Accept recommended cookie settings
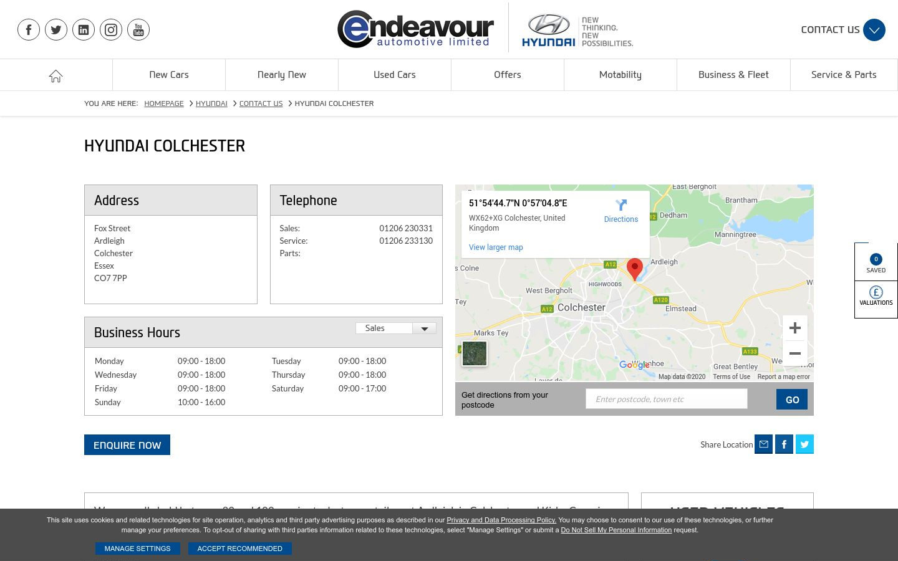 click(240, 549)
